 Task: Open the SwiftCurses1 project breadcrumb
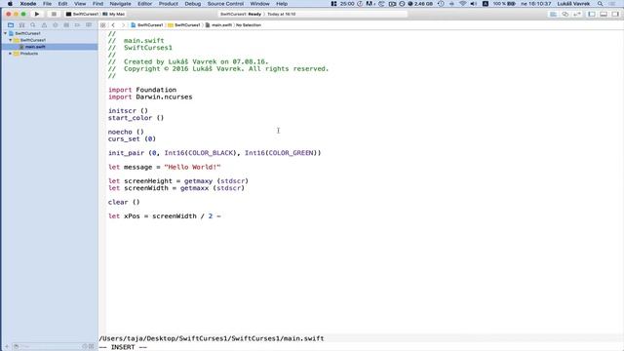147,25
